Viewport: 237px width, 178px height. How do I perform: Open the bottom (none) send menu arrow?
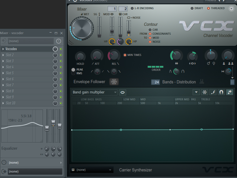click(61, 163)
